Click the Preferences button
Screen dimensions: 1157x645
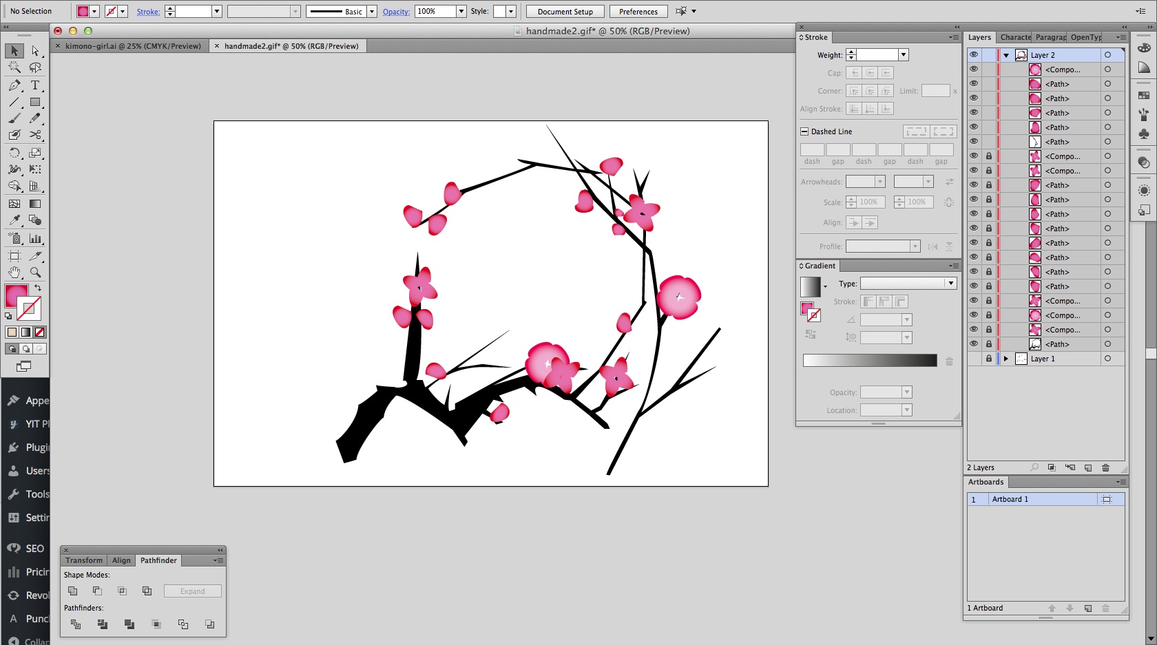point(638,12)
